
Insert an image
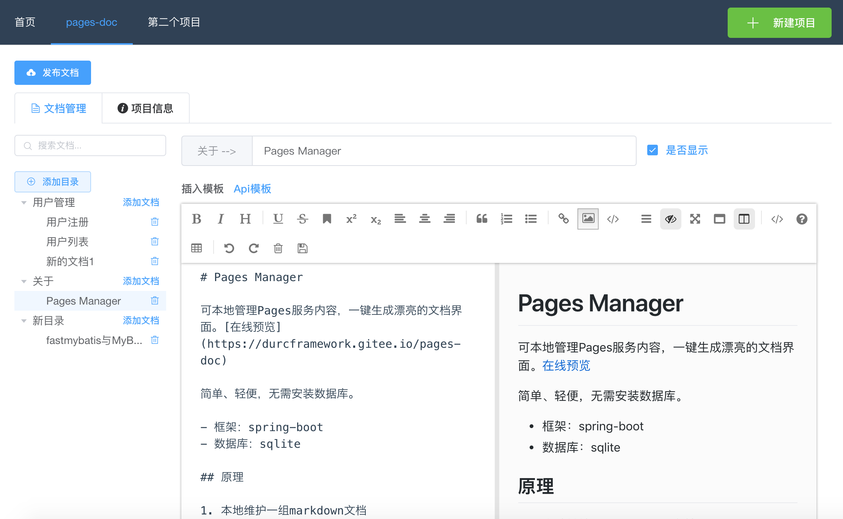click(x=588, y=219)
